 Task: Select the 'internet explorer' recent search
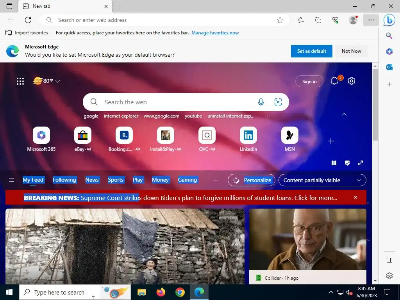(121, 116)
